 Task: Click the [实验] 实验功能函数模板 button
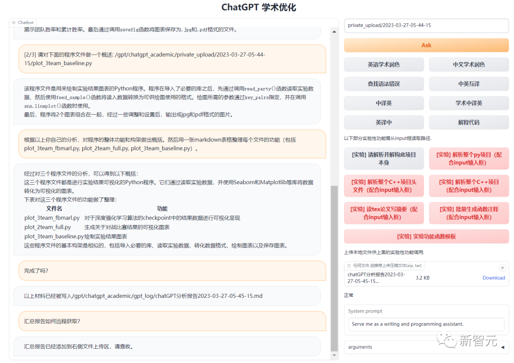(426, 236)
